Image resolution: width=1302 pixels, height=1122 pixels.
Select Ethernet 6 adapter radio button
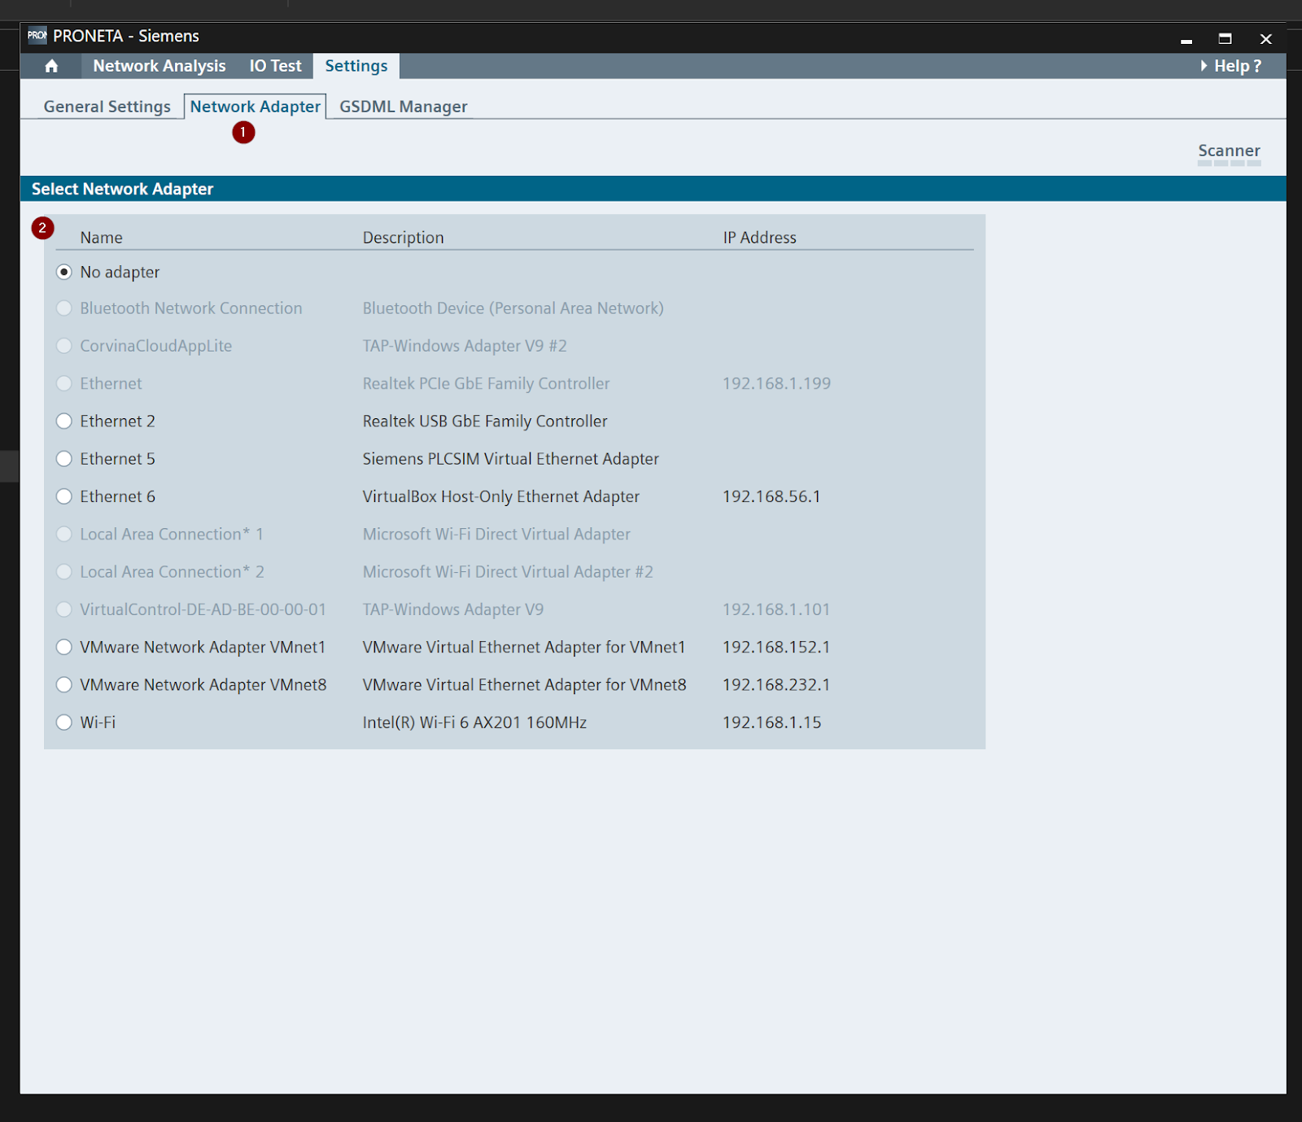64,496
